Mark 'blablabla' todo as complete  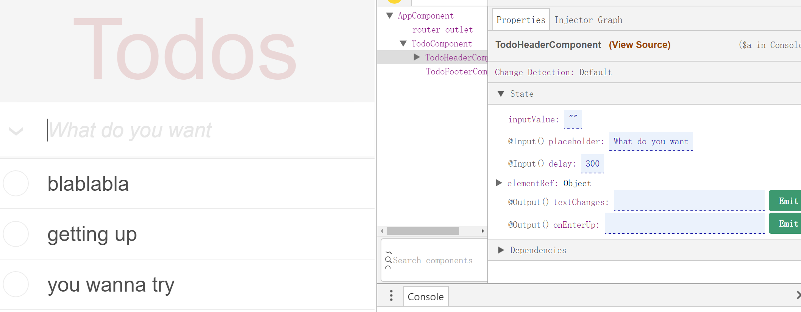pyautogui.click(x=16, y=184)
